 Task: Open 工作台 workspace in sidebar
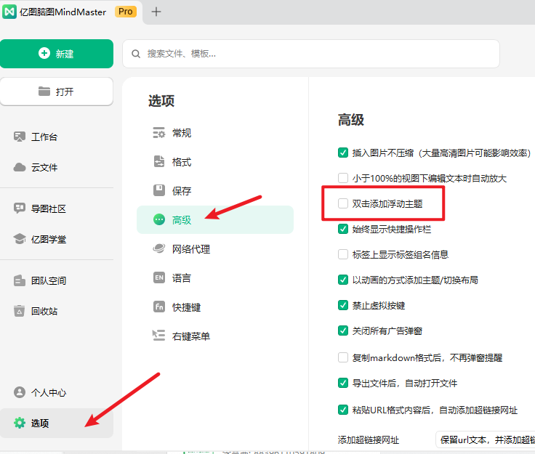coord(44,137)
